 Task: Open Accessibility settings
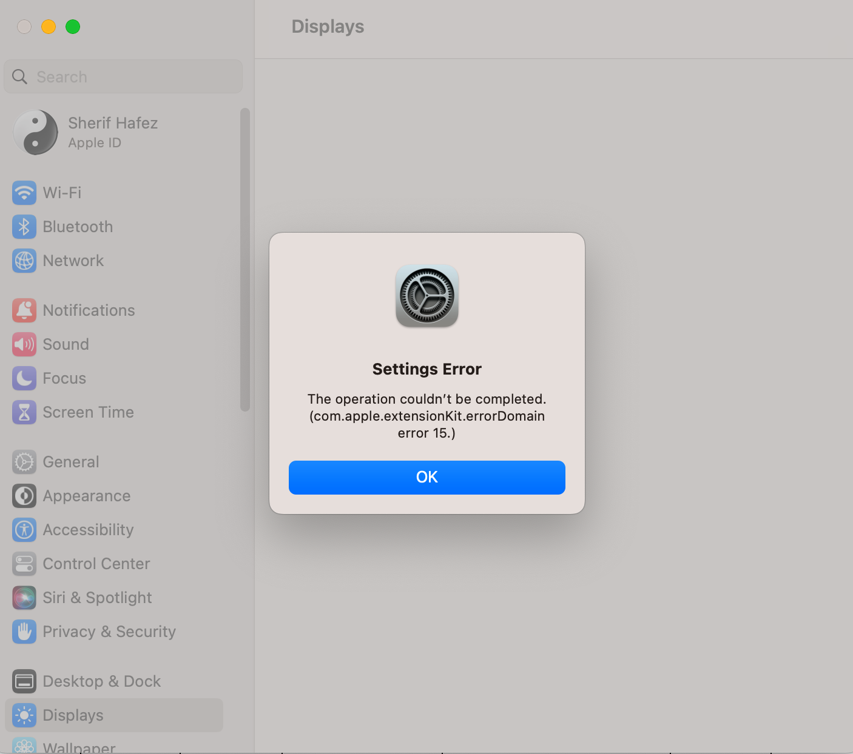(114, 530)
